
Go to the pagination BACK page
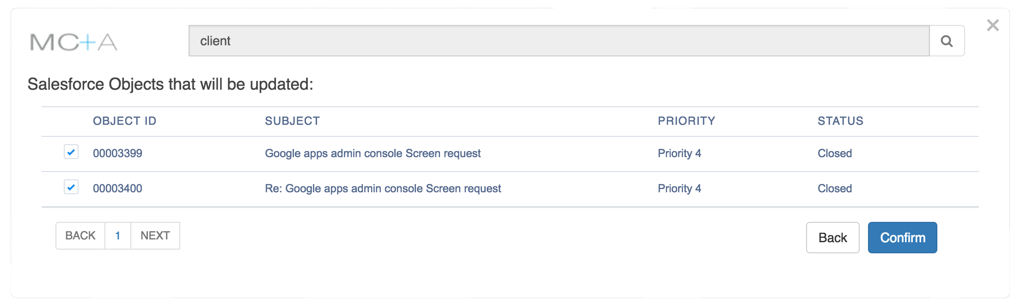(x=80, y=236)
